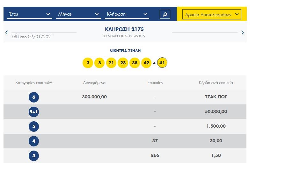Click the 6 category badge icon
This screenshot has width=285, height=191.
tap(34, 97)
